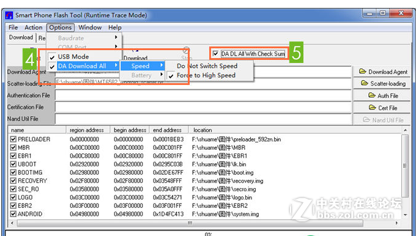416x236 pixels.
Task: Toggle DA DL All With Check Sum checkbox
Action: pyautogui.click(x=216, y=54)
